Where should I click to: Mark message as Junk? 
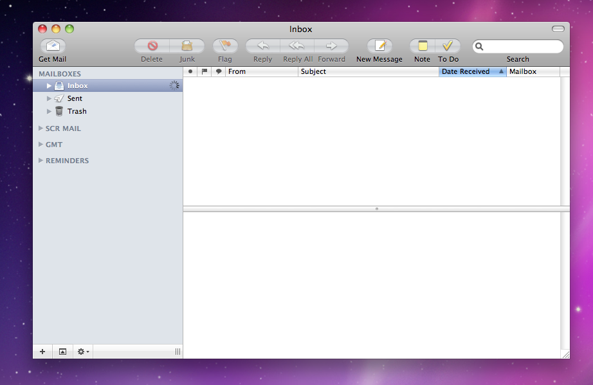[x=187, y=46]
